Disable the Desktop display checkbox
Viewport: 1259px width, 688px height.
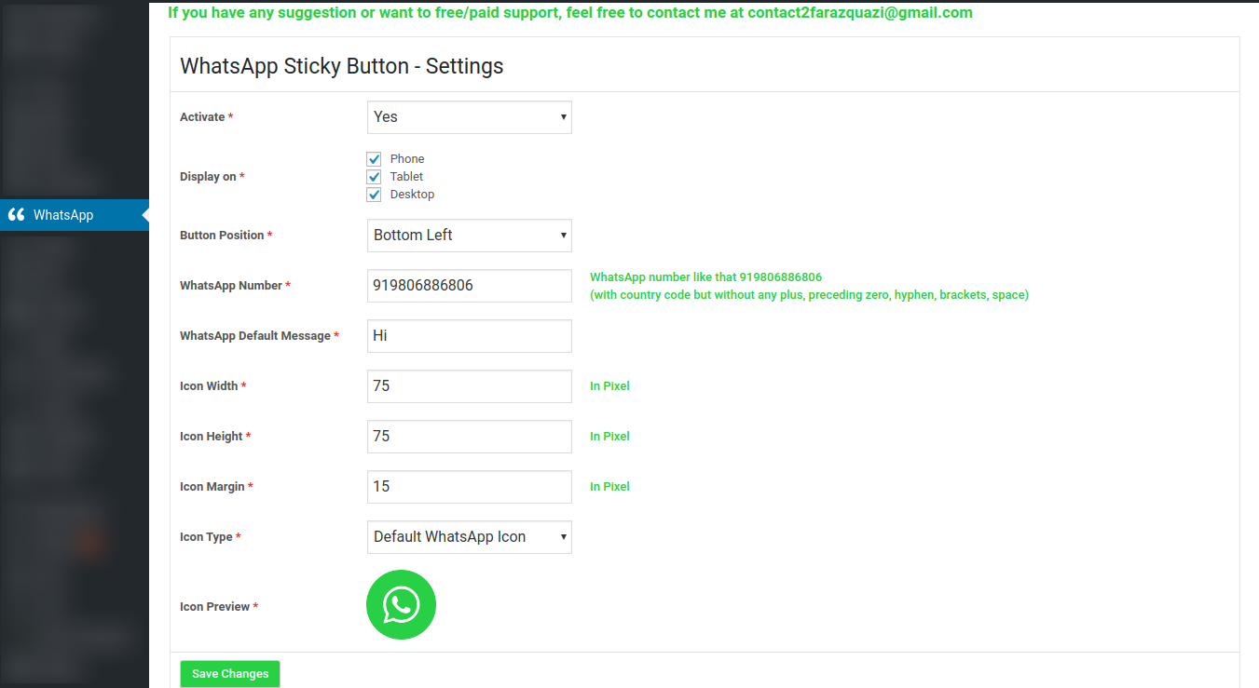pos(374,195)
